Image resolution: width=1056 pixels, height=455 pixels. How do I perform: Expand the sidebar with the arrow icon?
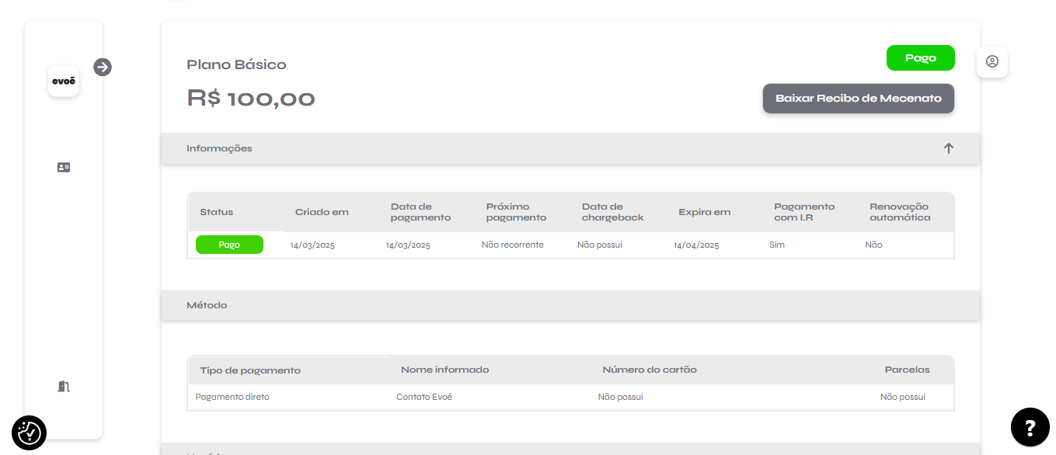(103, 67)
